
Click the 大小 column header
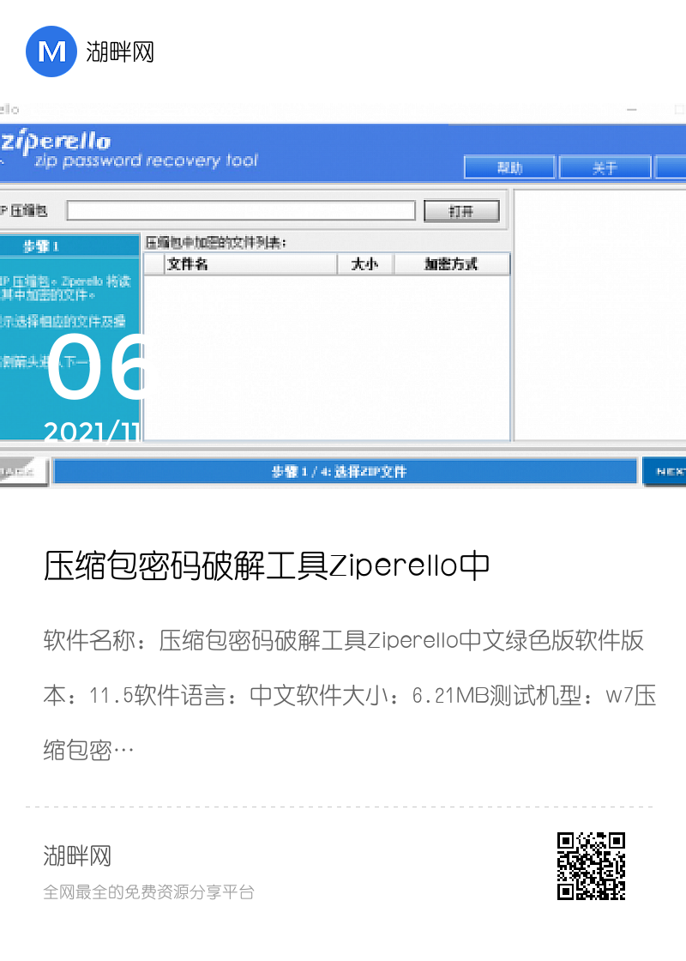pos(365,263)
